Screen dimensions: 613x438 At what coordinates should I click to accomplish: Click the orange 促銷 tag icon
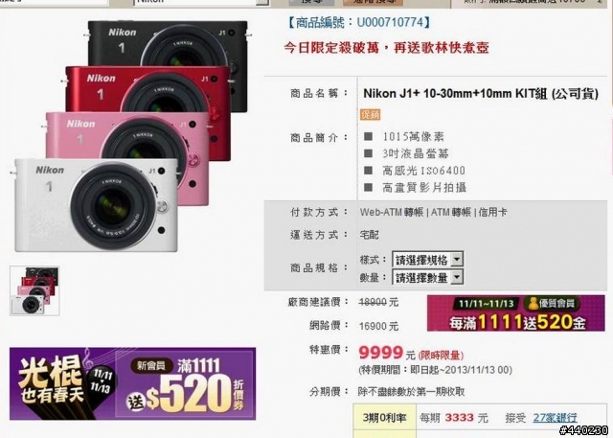pyautogui.click(x=370, y=115)
